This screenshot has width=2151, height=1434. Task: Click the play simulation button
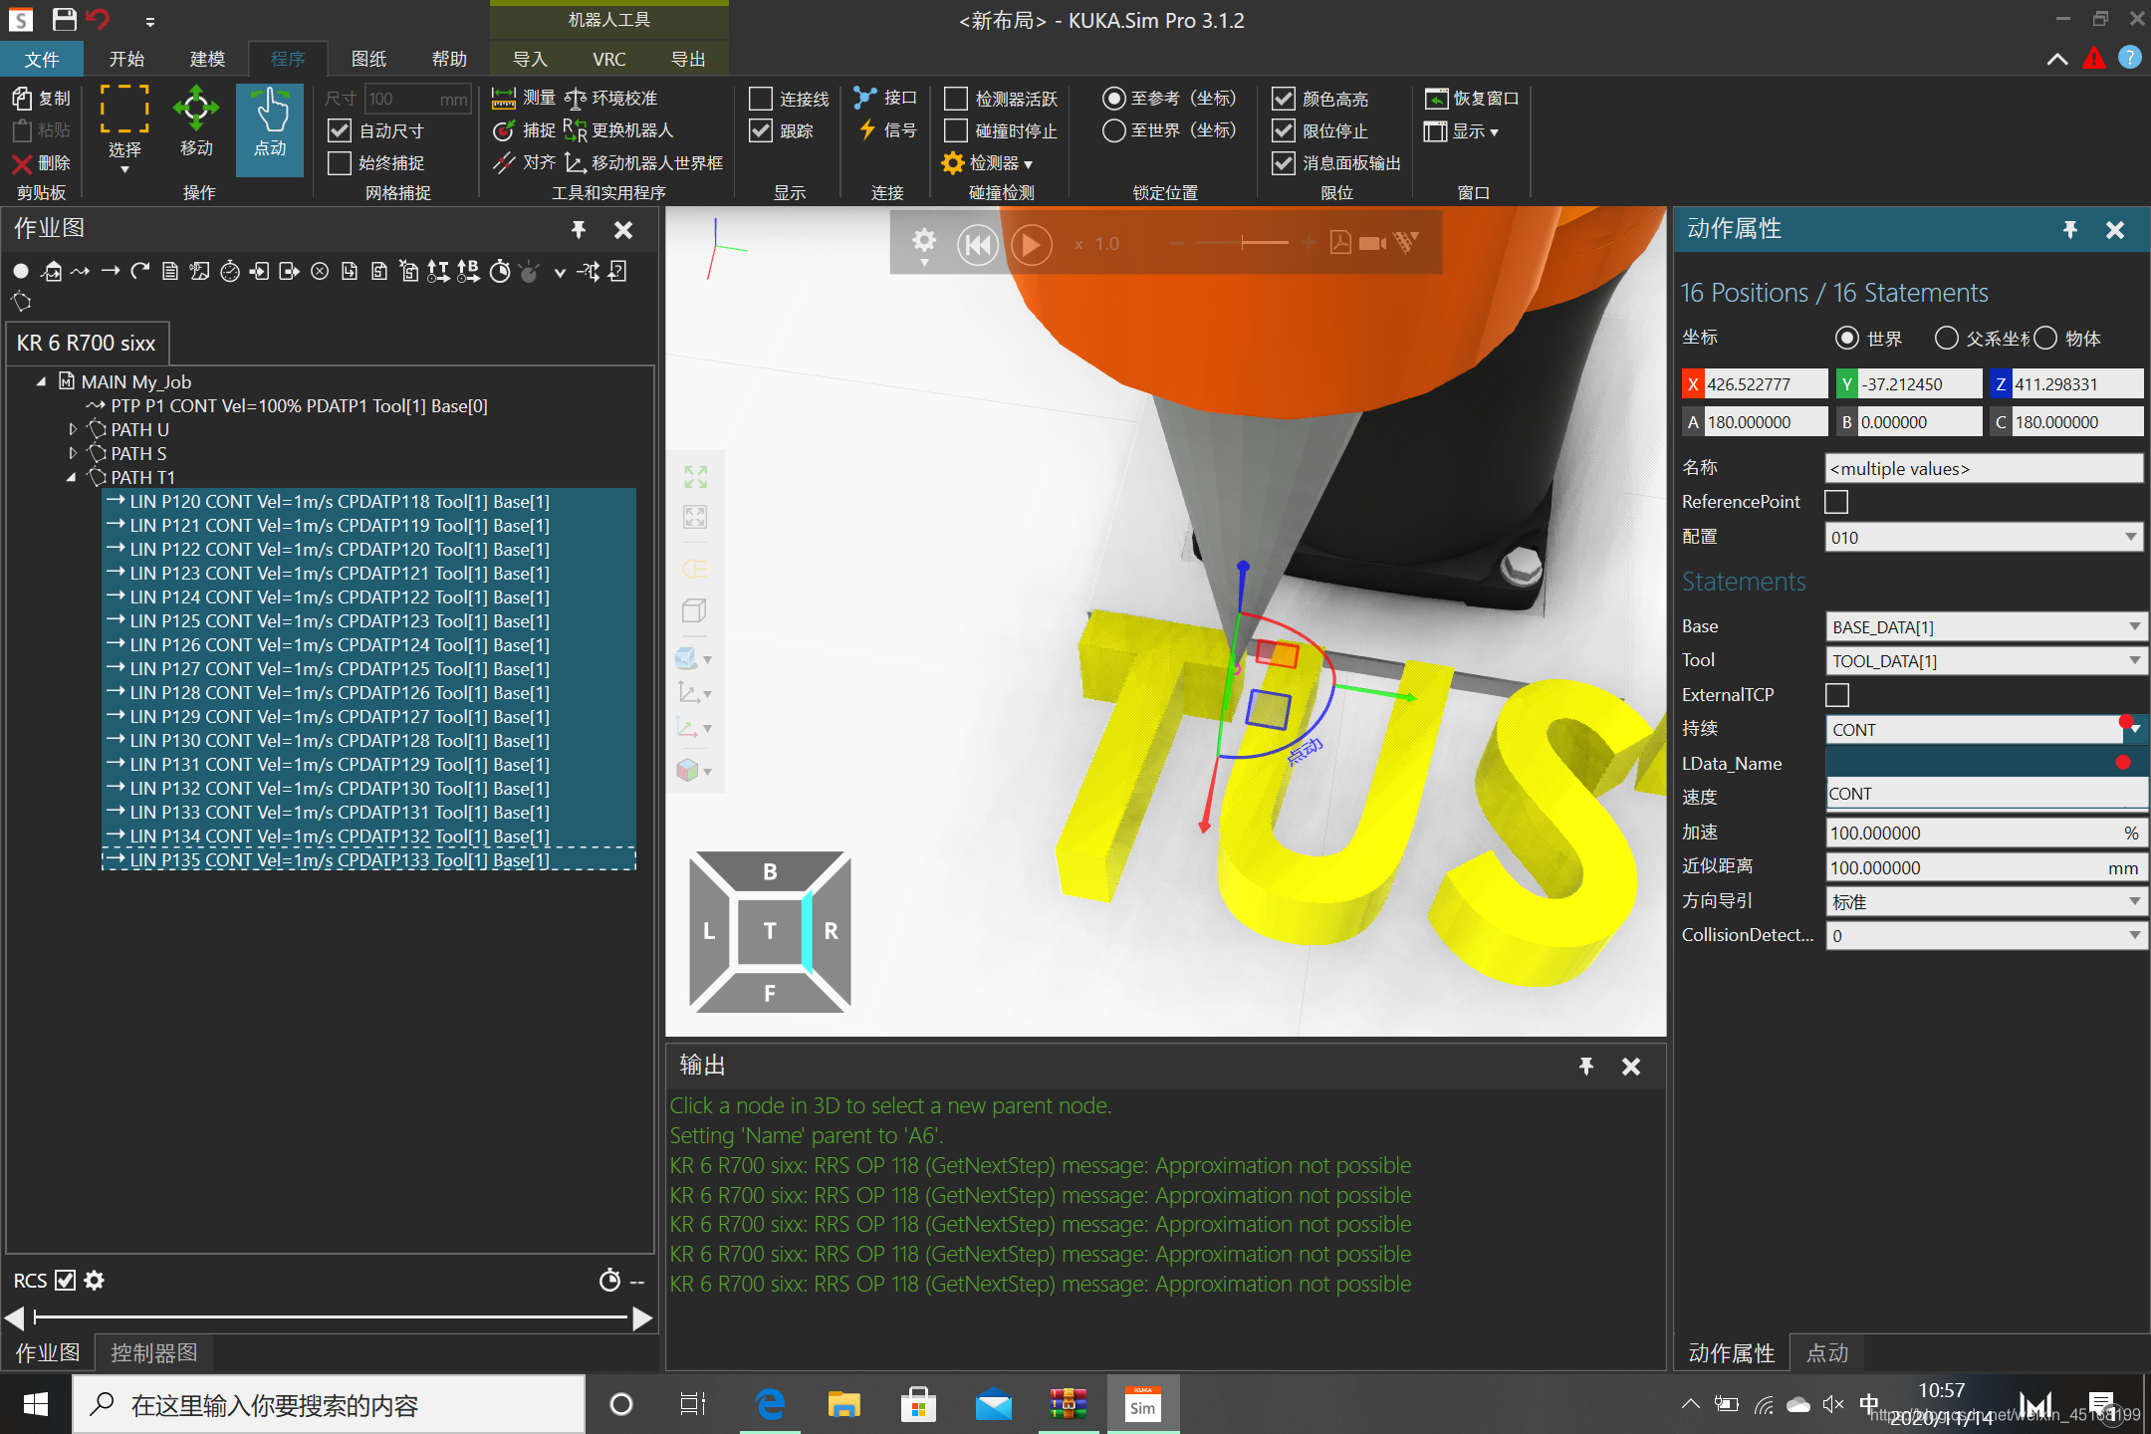pyautogui.click(x=1031, y=244)
